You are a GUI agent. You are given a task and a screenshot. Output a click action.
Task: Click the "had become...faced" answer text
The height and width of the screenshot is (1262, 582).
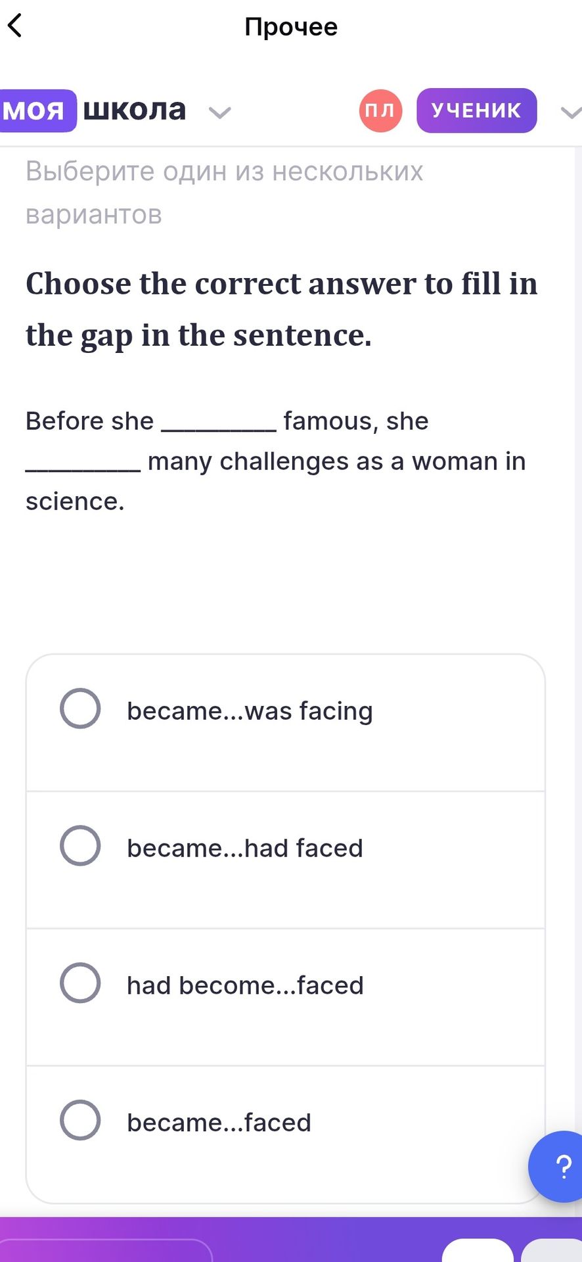point(245,985)
